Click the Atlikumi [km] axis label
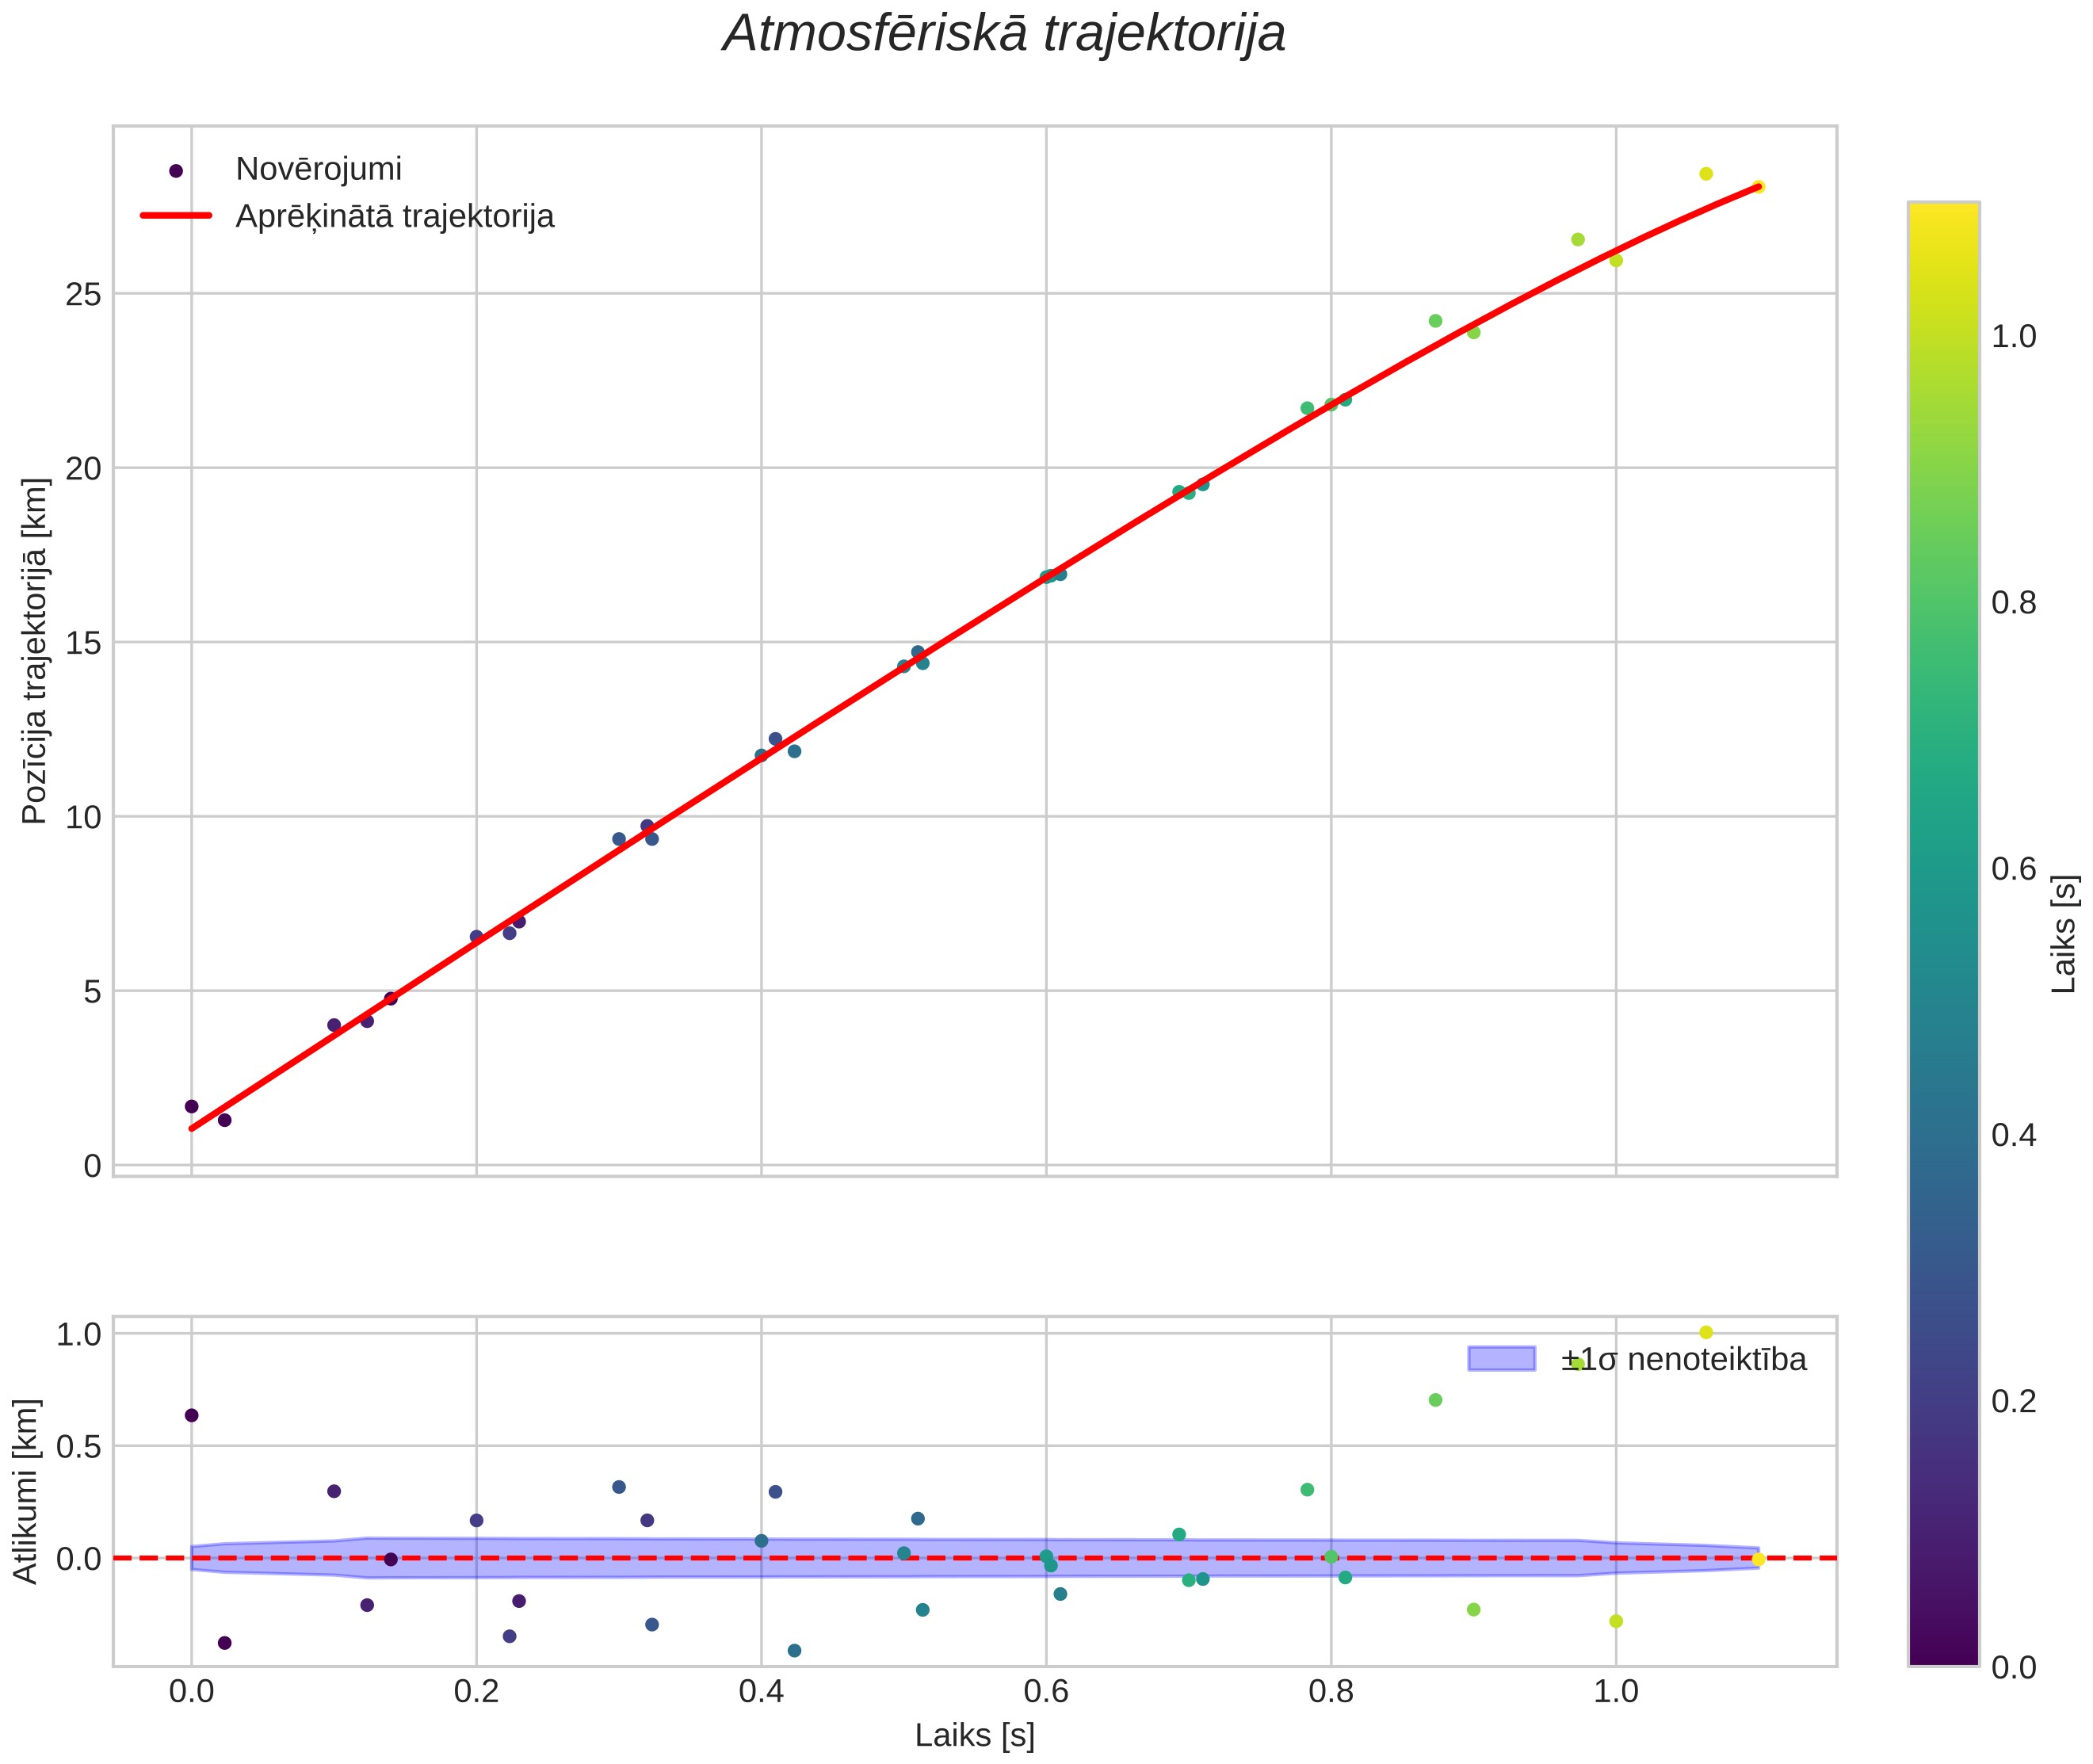Viewport: 2093px width, 1764px height. click(x=27, y=1491)
